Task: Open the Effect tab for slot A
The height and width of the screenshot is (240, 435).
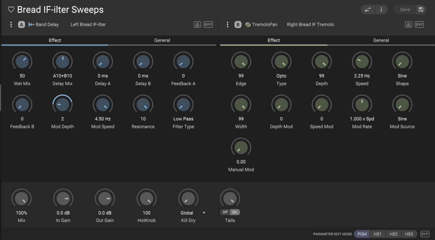Action: click(55, 40)
